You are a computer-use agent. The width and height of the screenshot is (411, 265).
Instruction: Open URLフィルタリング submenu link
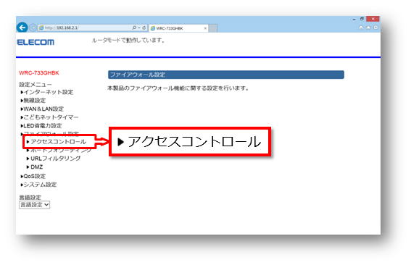click(x=54, y=159)
